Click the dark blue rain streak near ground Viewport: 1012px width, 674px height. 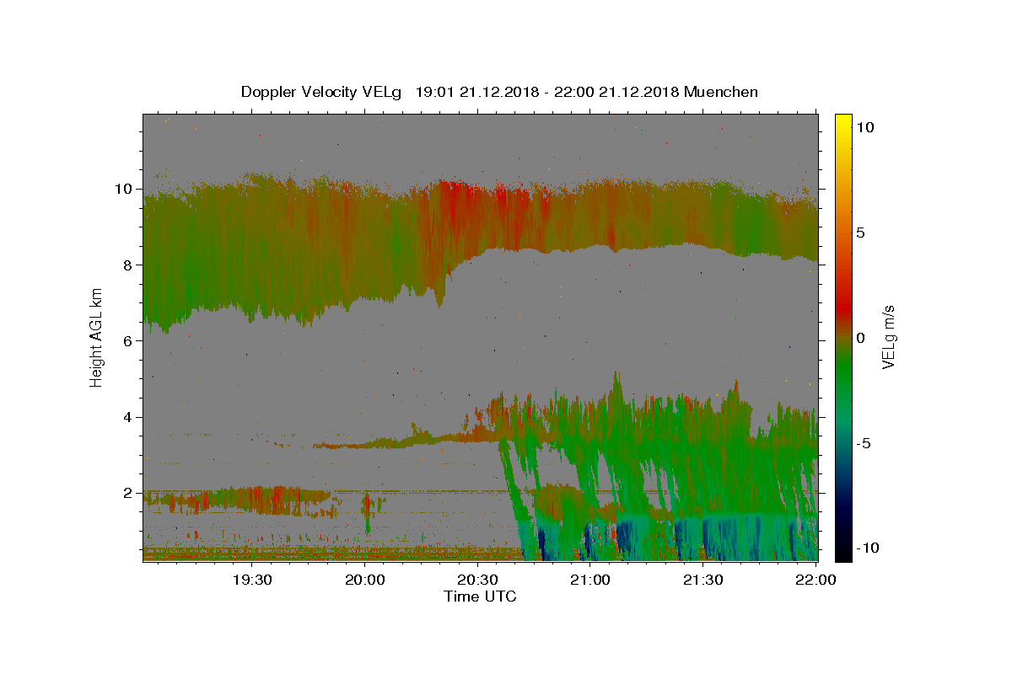(x=540, y=543)
